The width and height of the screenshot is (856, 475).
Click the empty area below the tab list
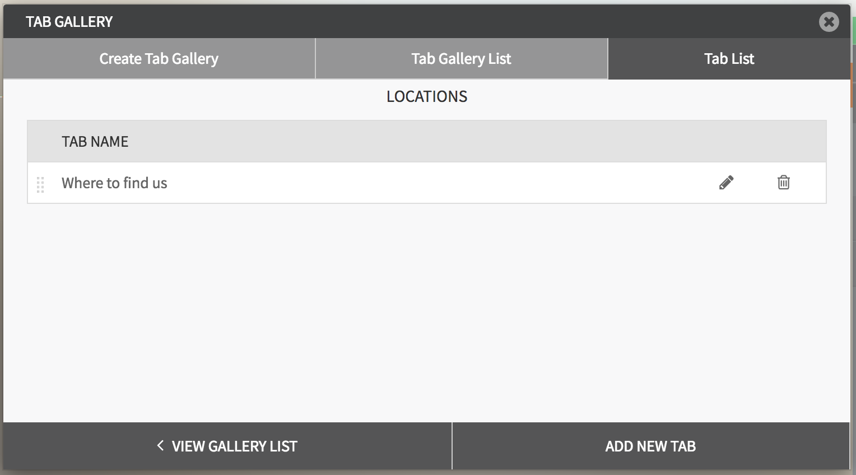(x=426, y=308)
